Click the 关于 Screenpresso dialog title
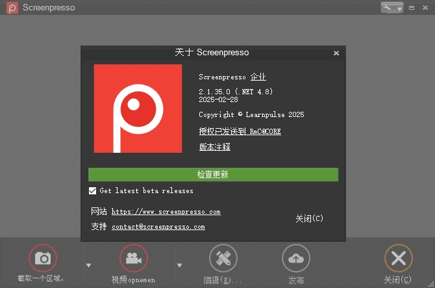The width and height of the screenshot is (435, 288). 212,52
